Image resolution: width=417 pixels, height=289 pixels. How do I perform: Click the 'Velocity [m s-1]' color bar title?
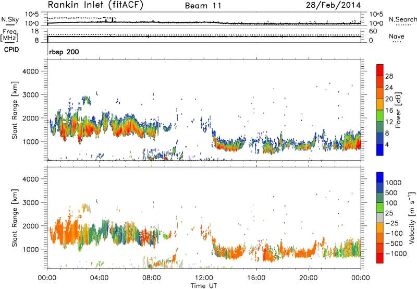(x=412, y=218)
